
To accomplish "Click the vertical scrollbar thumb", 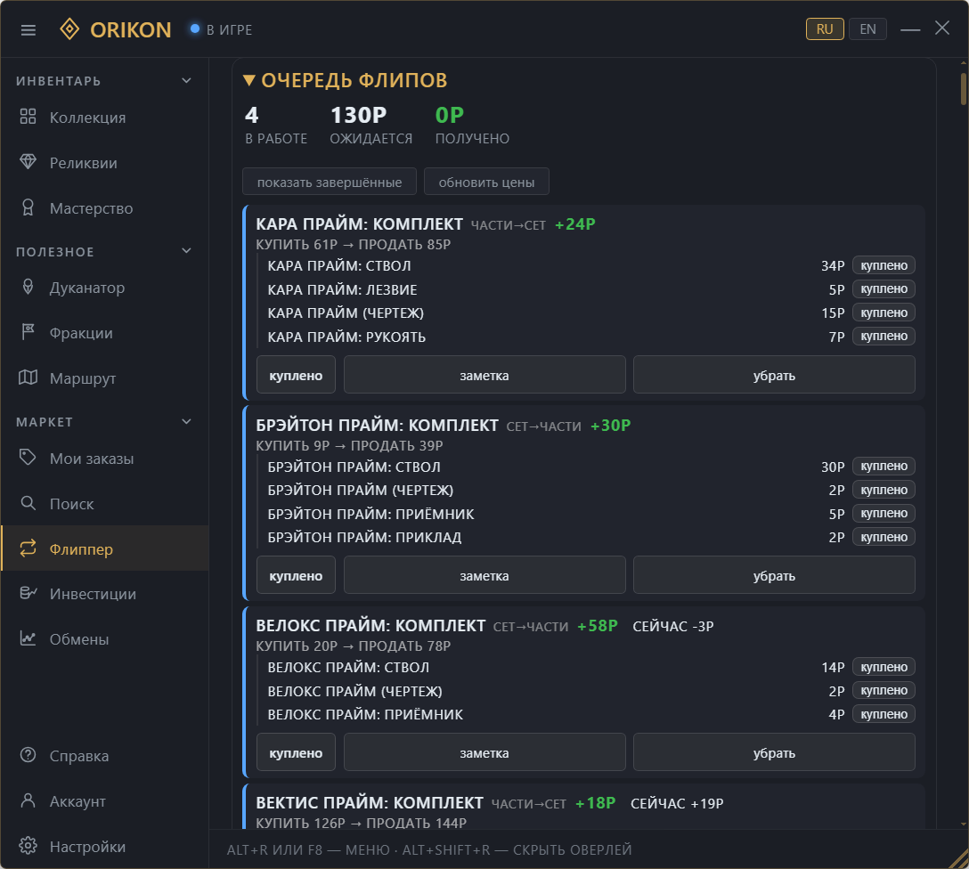I will click(x=964, y=89).
